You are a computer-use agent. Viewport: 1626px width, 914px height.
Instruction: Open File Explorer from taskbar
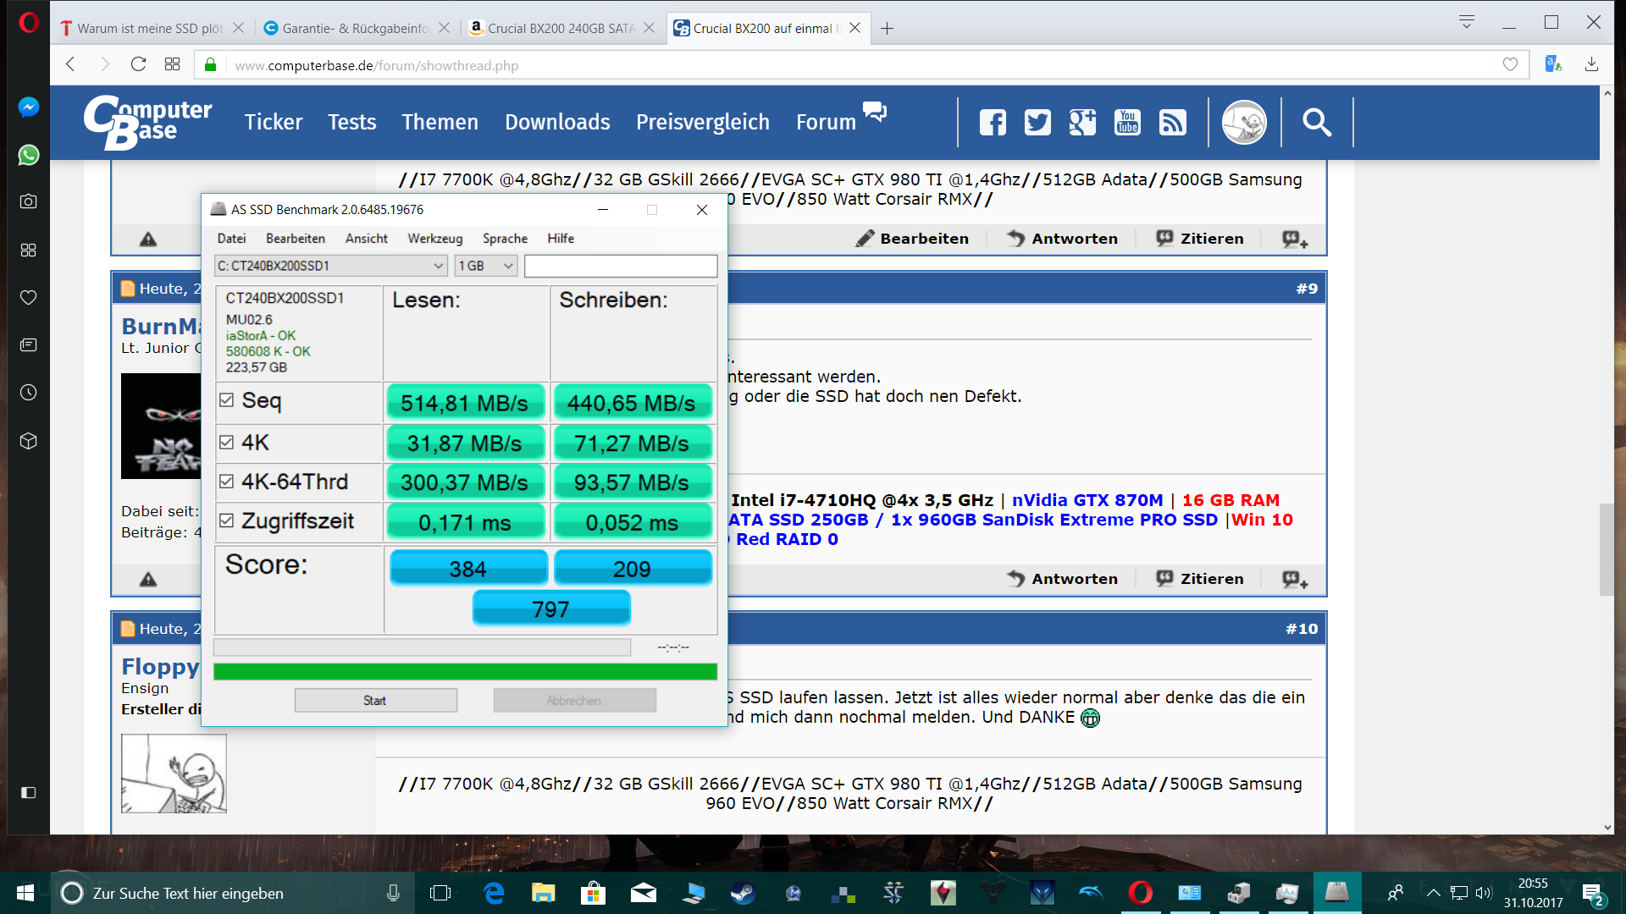pyautogui.click(x=543, y=893)
